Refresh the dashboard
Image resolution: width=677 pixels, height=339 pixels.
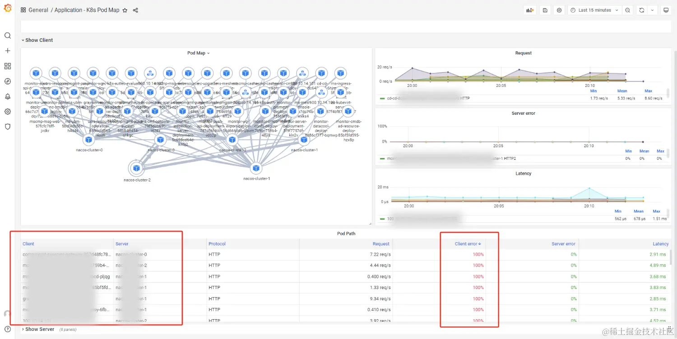pos(641,10)
